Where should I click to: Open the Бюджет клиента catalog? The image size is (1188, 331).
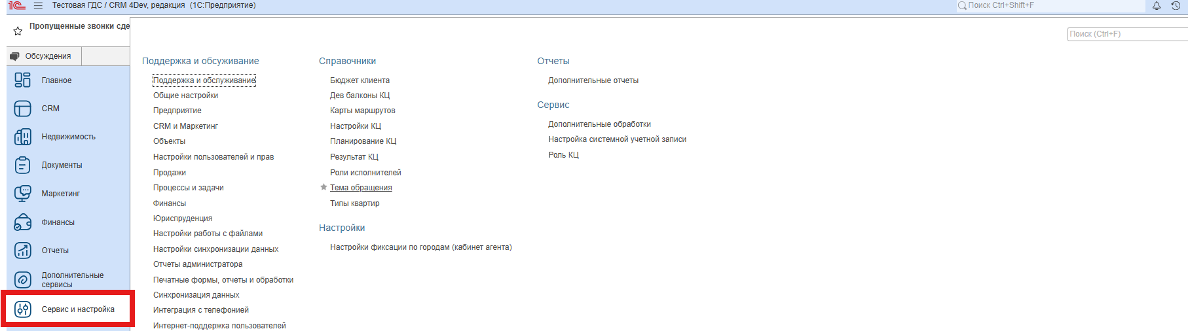coord(360,80)
